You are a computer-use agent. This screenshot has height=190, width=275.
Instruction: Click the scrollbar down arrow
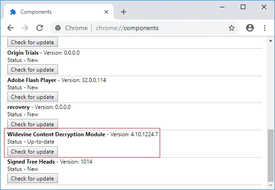pyautogui.click(x=270, y=185)
